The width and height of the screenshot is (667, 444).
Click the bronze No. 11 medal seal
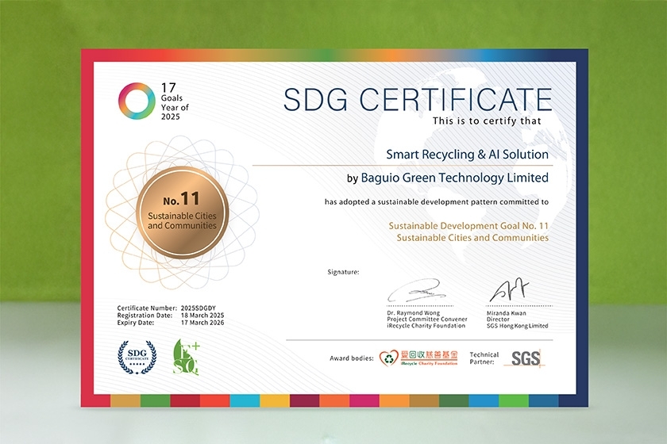tap(183, 212)
